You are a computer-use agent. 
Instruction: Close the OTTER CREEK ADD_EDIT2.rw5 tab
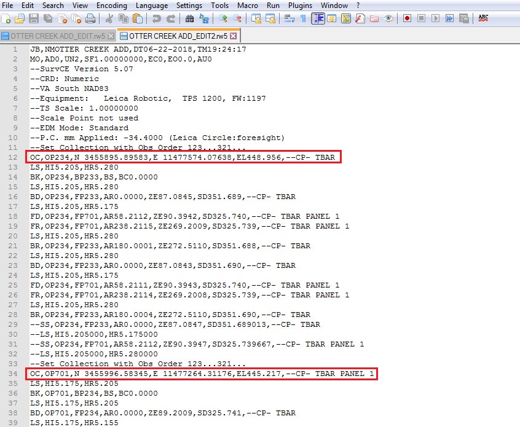click(234, 36)
